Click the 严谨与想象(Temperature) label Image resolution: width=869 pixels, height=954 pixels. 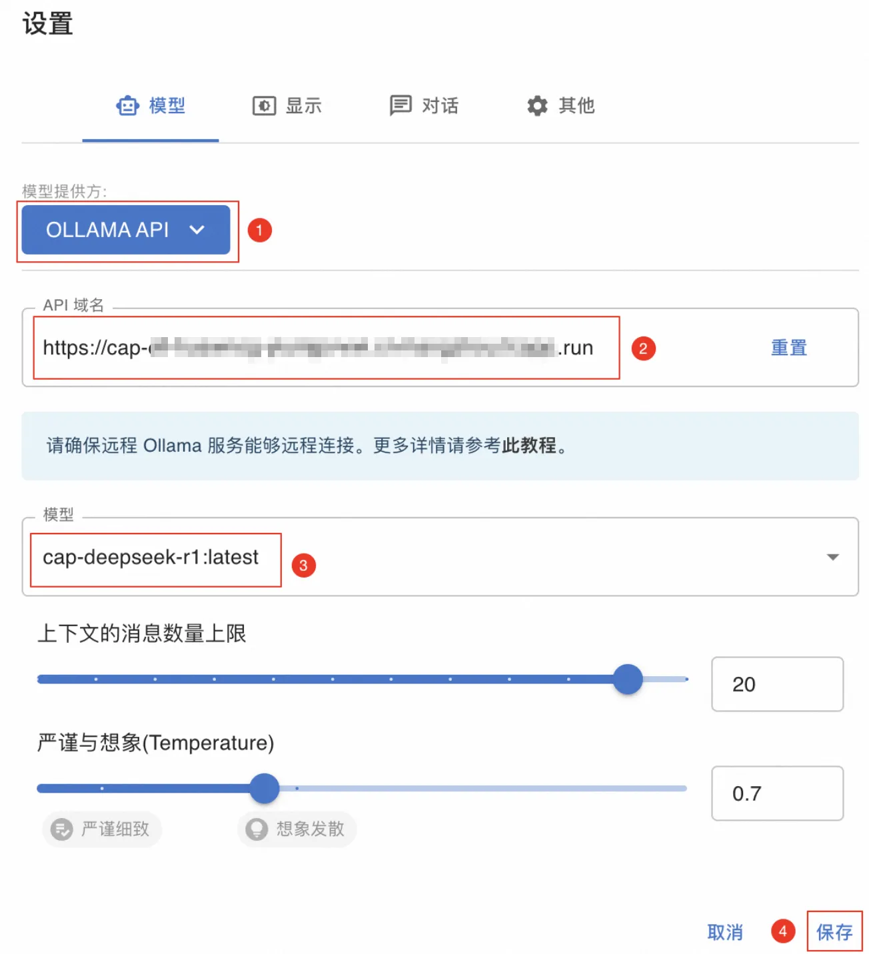[155, 743]
